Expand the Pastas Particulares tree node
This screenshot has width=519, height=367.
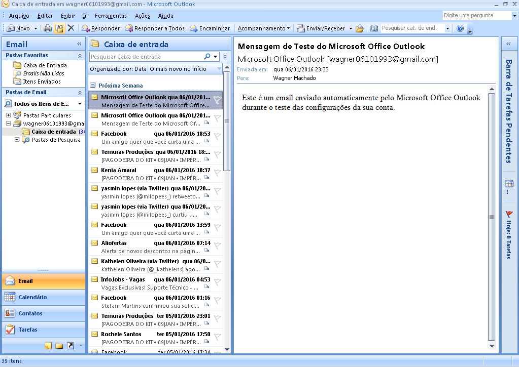click(x=8, y=115)
